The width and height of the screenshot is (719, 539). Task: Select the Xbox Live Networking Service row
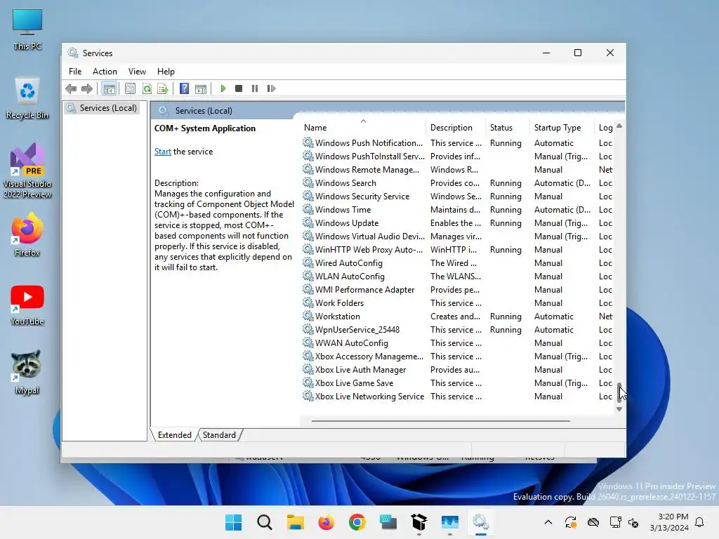[x=458, y=396]
